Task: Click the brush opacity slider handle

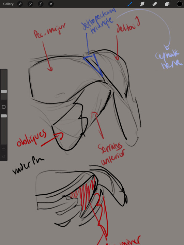Action: (x=4, y=116)
